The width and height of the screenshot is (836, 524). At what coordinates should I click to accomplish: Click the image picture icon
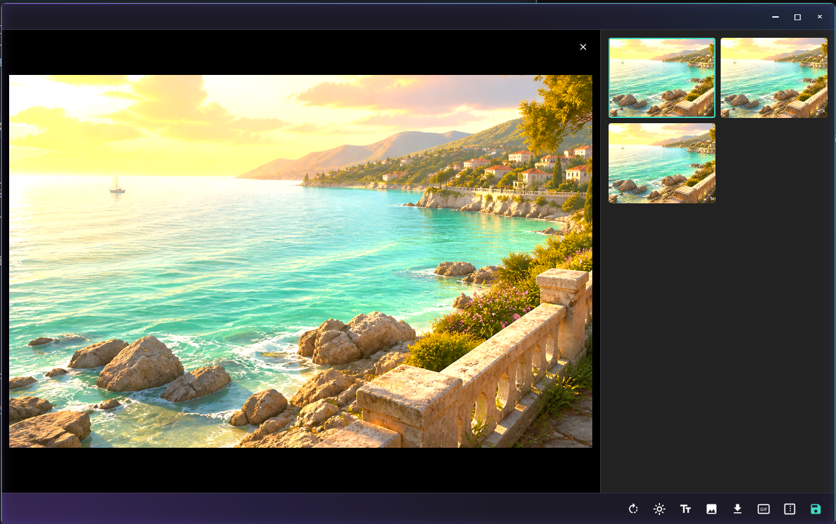click(x=712, y=509)
